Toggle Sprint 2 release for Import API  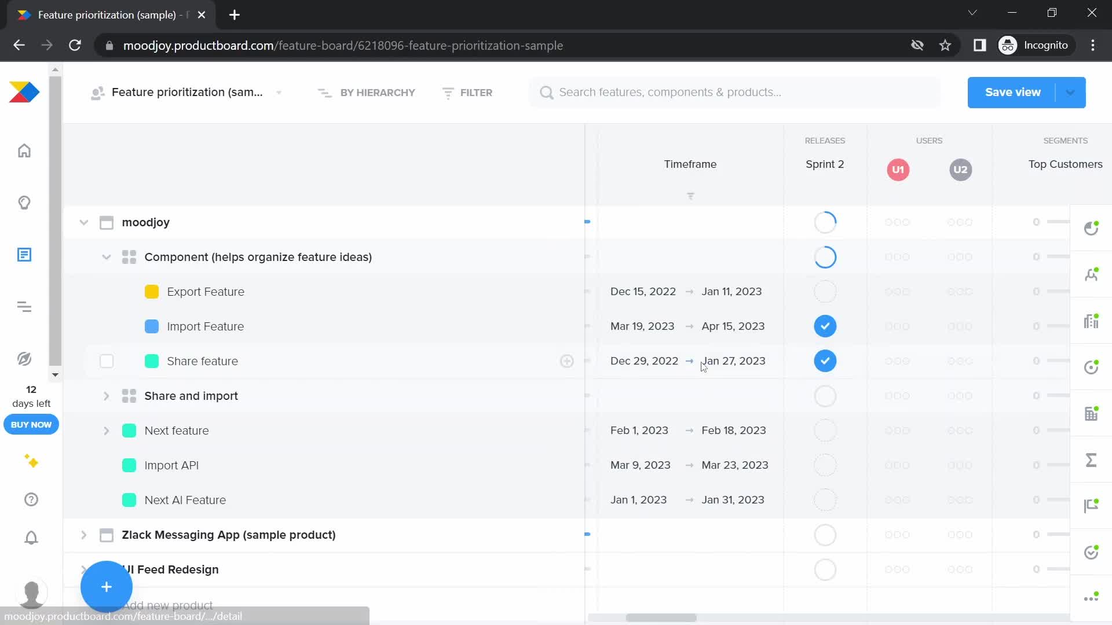[825, 465]
